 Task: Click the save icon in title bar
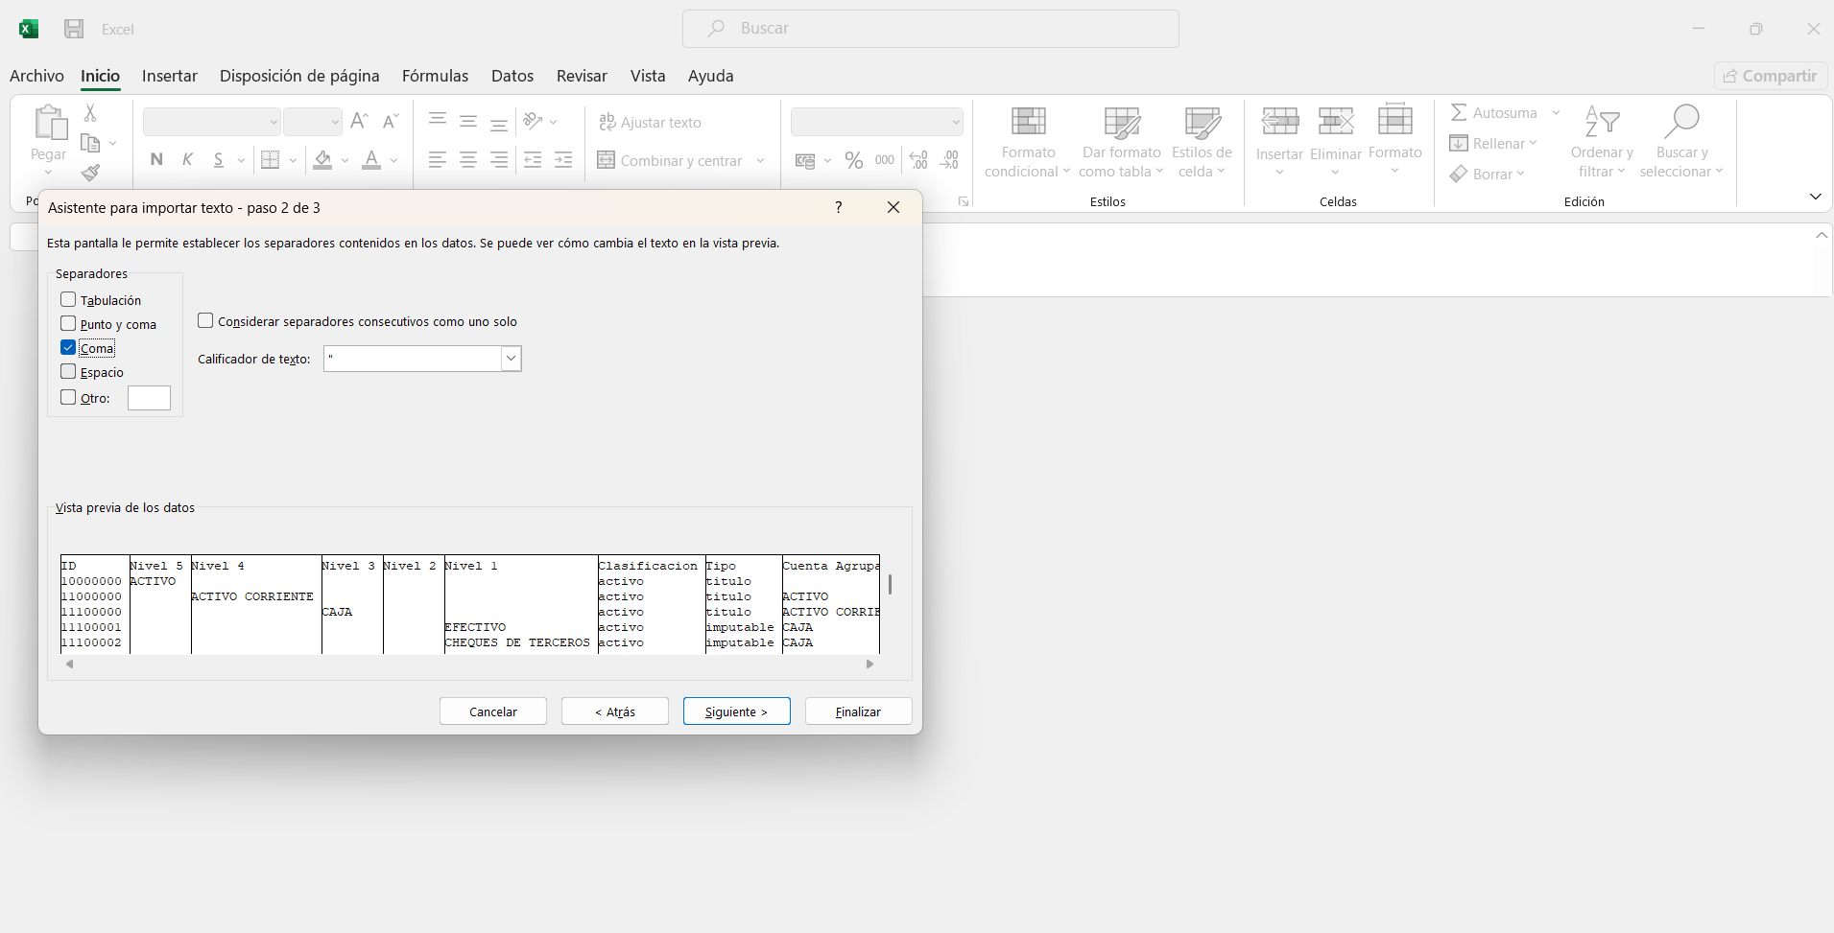[x=74, y=29]
